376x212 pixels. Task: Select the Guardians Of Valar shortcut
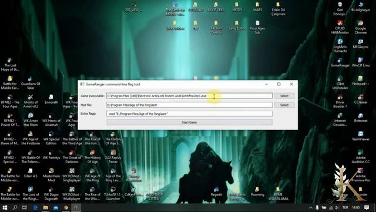click(31, 82)
